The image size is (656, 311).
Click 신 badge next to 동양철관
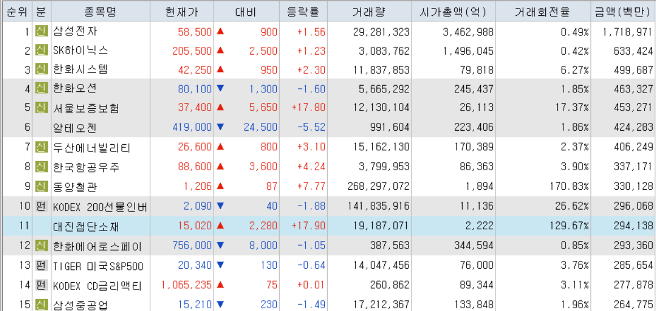click(x=42, y=185)
